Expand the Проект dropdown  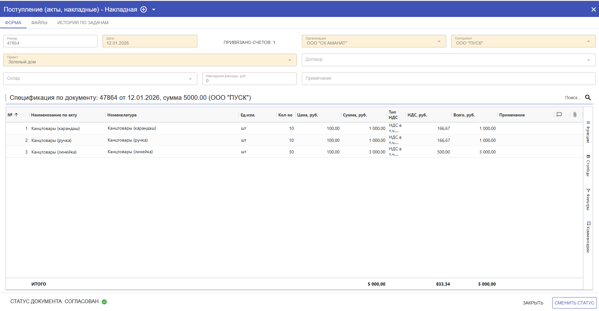coord(290,60)
